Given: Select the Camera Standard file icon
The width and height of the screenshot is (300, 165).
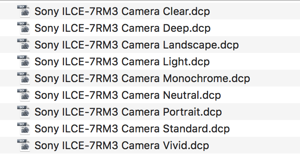Looking at the screenshot, I should (23, 129).
